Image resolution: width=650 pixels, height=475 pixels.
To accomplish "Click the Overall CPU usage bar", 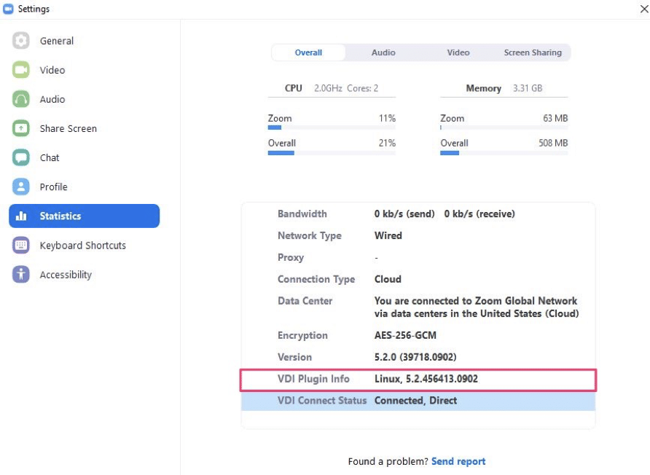I will (x=332, y=153).
